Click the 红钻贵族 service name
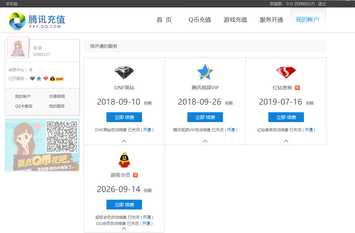This screenshot has width=355, height=233. [282, 88]
